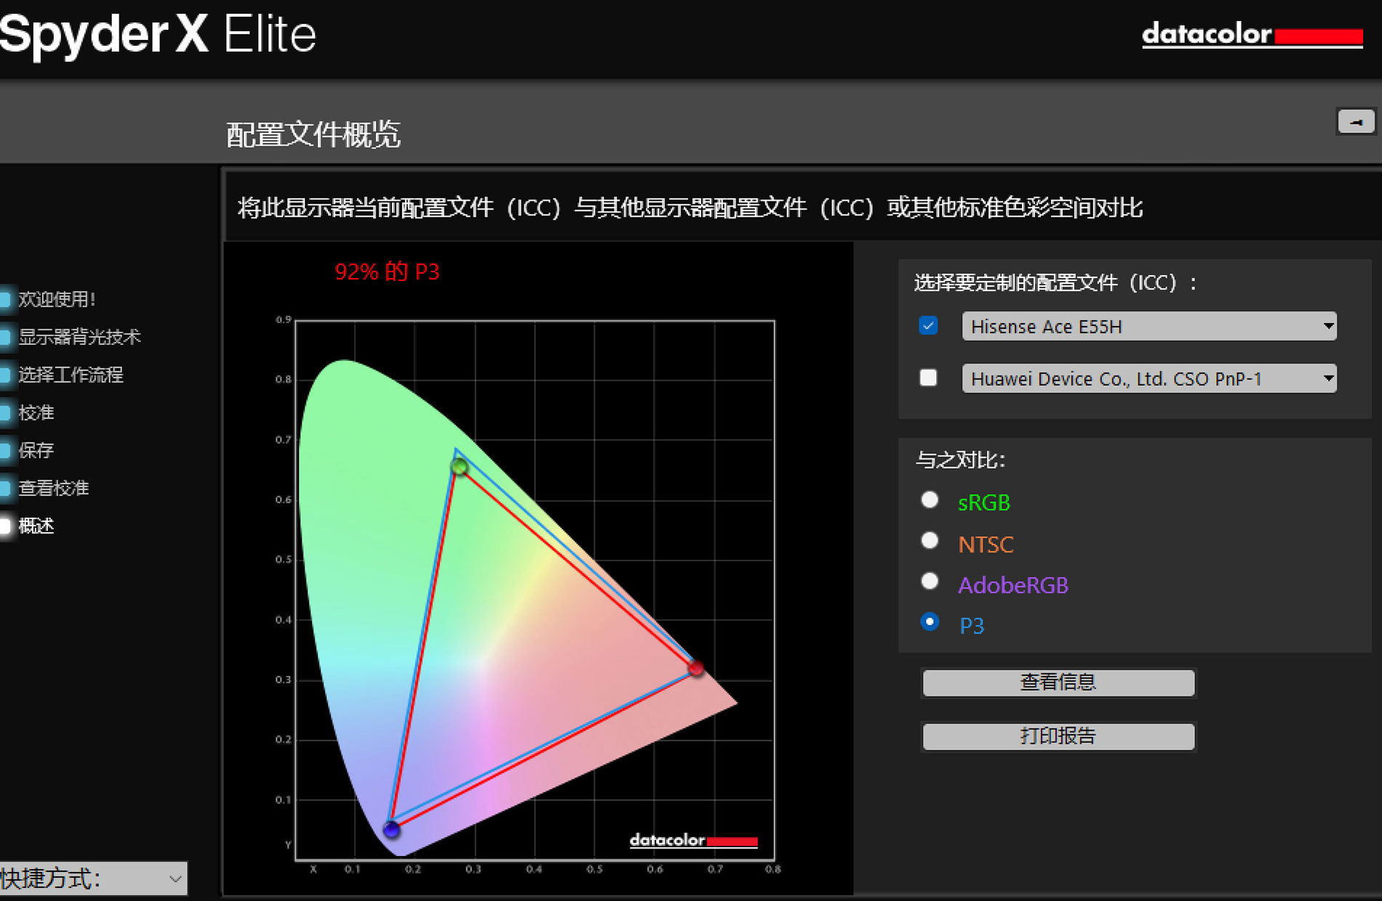This screenshot has height=901, width=1382.
Task: Click the collapse panel icon at top right
Action: pyautogui.click(x=1356, y=122)
